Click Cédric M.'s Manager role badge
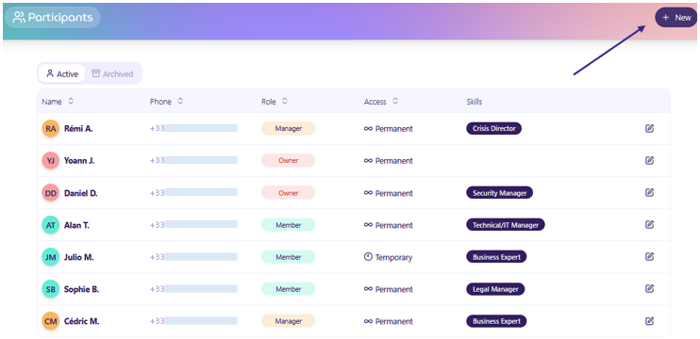Viewport: 700px width, 339px height. click(289, 321)
